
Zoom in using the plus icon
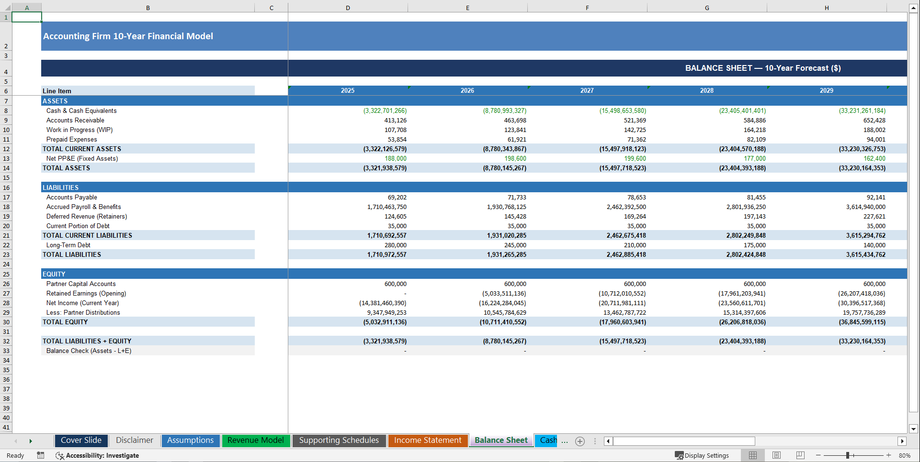pyautogui.click(x=888, y=455)
